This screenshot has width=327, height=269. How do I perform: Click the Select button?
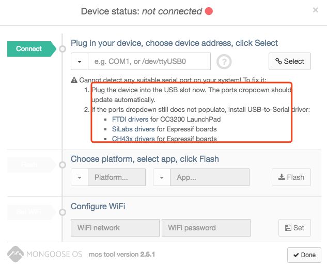(x=290, y=61)
